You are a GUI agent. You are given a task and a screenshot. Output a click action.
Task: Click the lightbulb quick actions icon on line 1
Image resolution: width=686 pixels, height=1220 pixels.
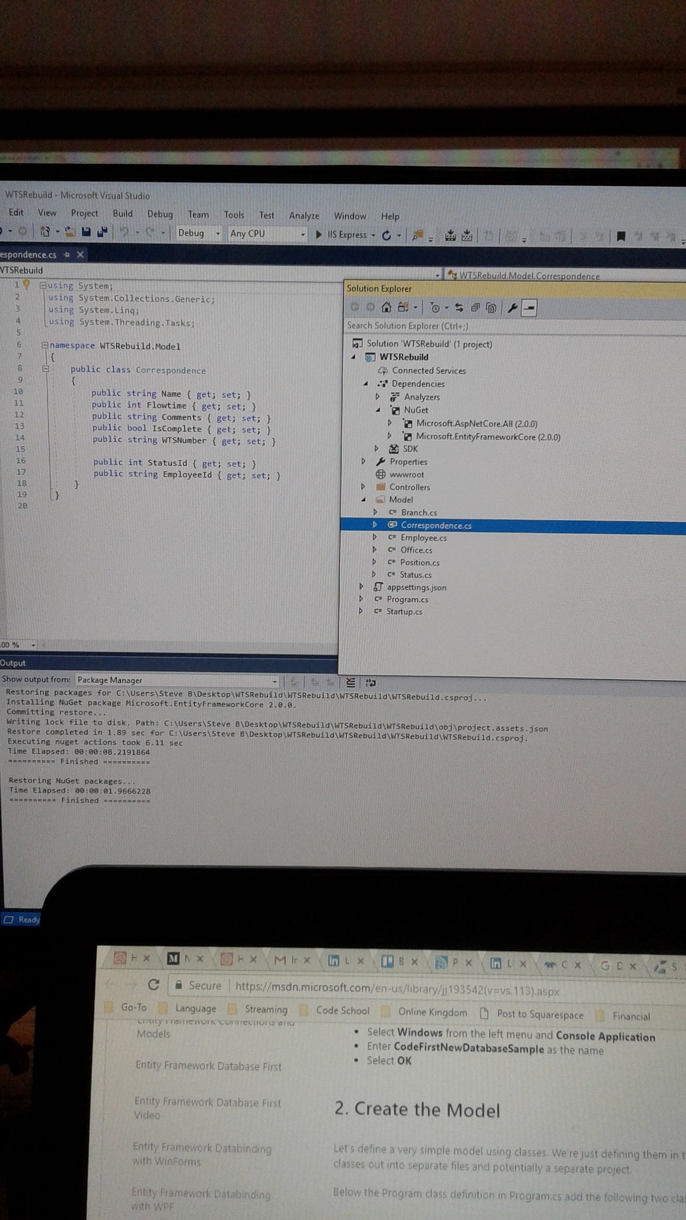pos(26,284)
